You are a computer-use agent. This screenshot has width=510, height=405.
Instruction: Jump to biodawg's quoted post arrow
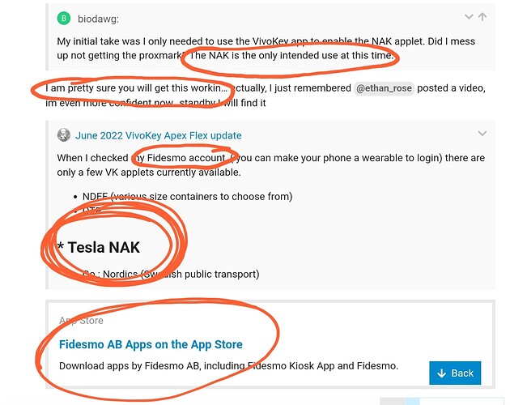click(x=482, y=16)
